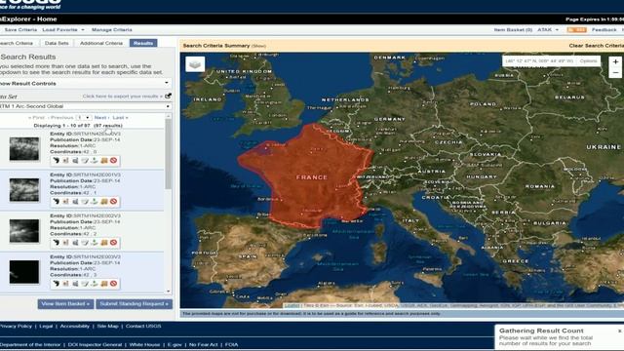Image resolution: width=624 pixels, height=351 pixels.
Task: Open the results page number dropdown
Action: coord(84,118)
